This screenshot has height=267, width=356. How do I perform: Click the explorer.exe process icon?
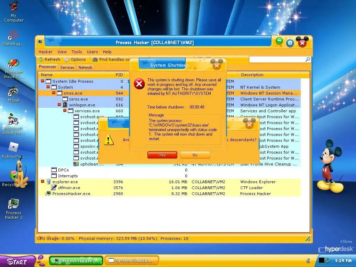coord(48,181)
